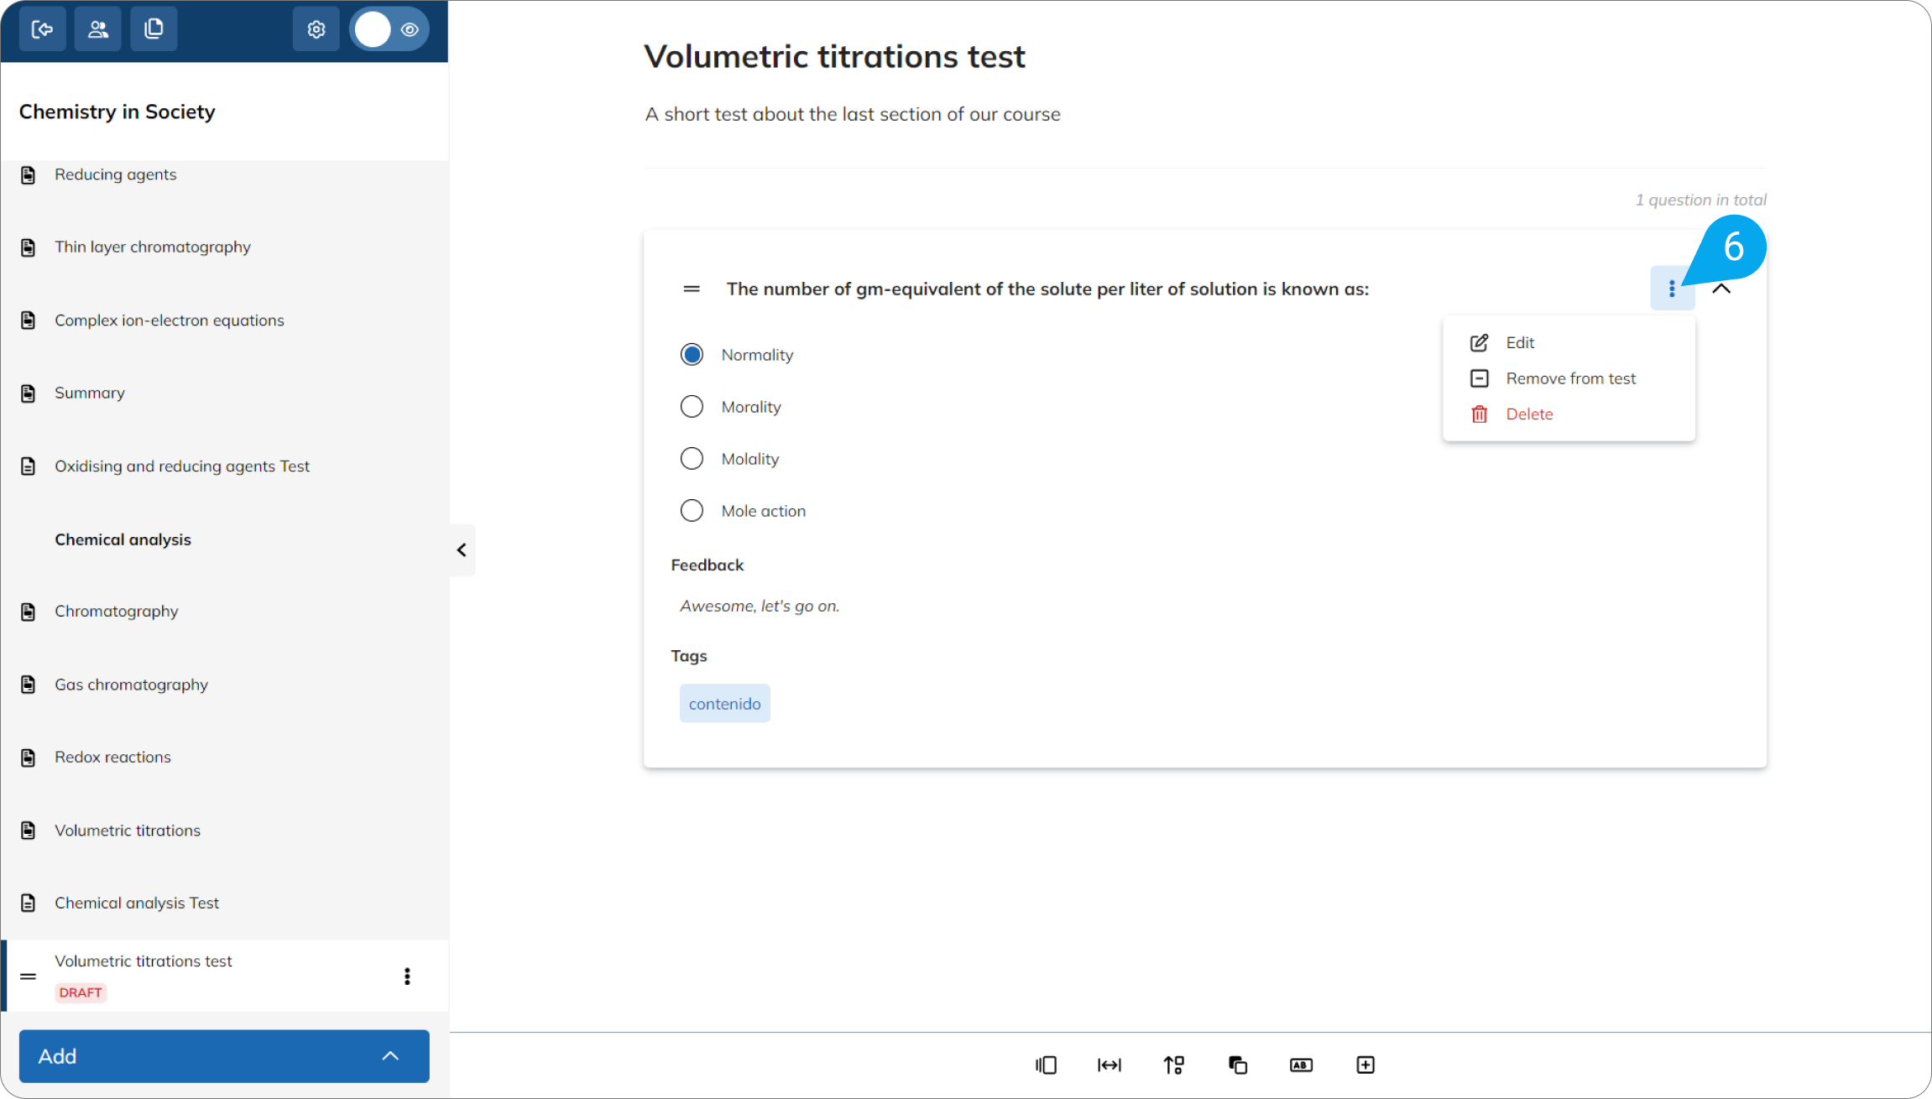Toggle the preview eye switch

[x=389, y=29]
